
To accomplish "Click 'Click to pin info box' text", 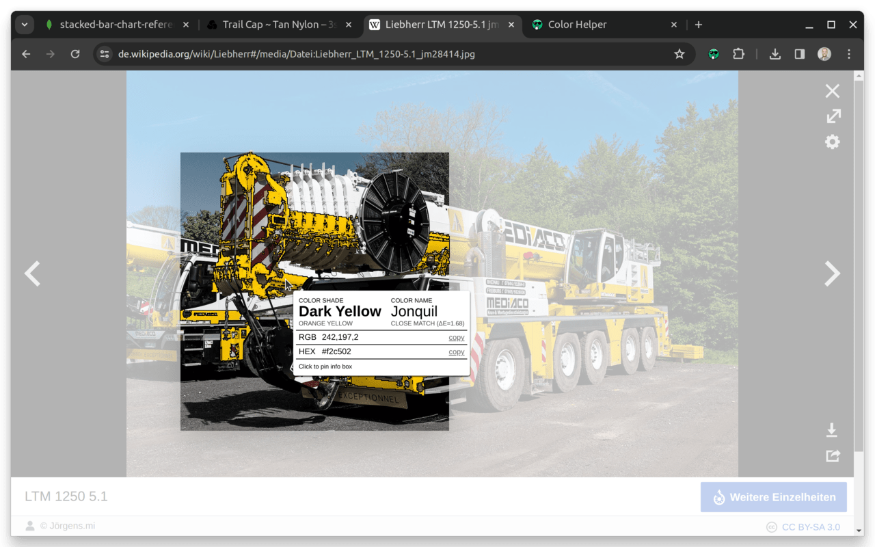I will (325, 366).
